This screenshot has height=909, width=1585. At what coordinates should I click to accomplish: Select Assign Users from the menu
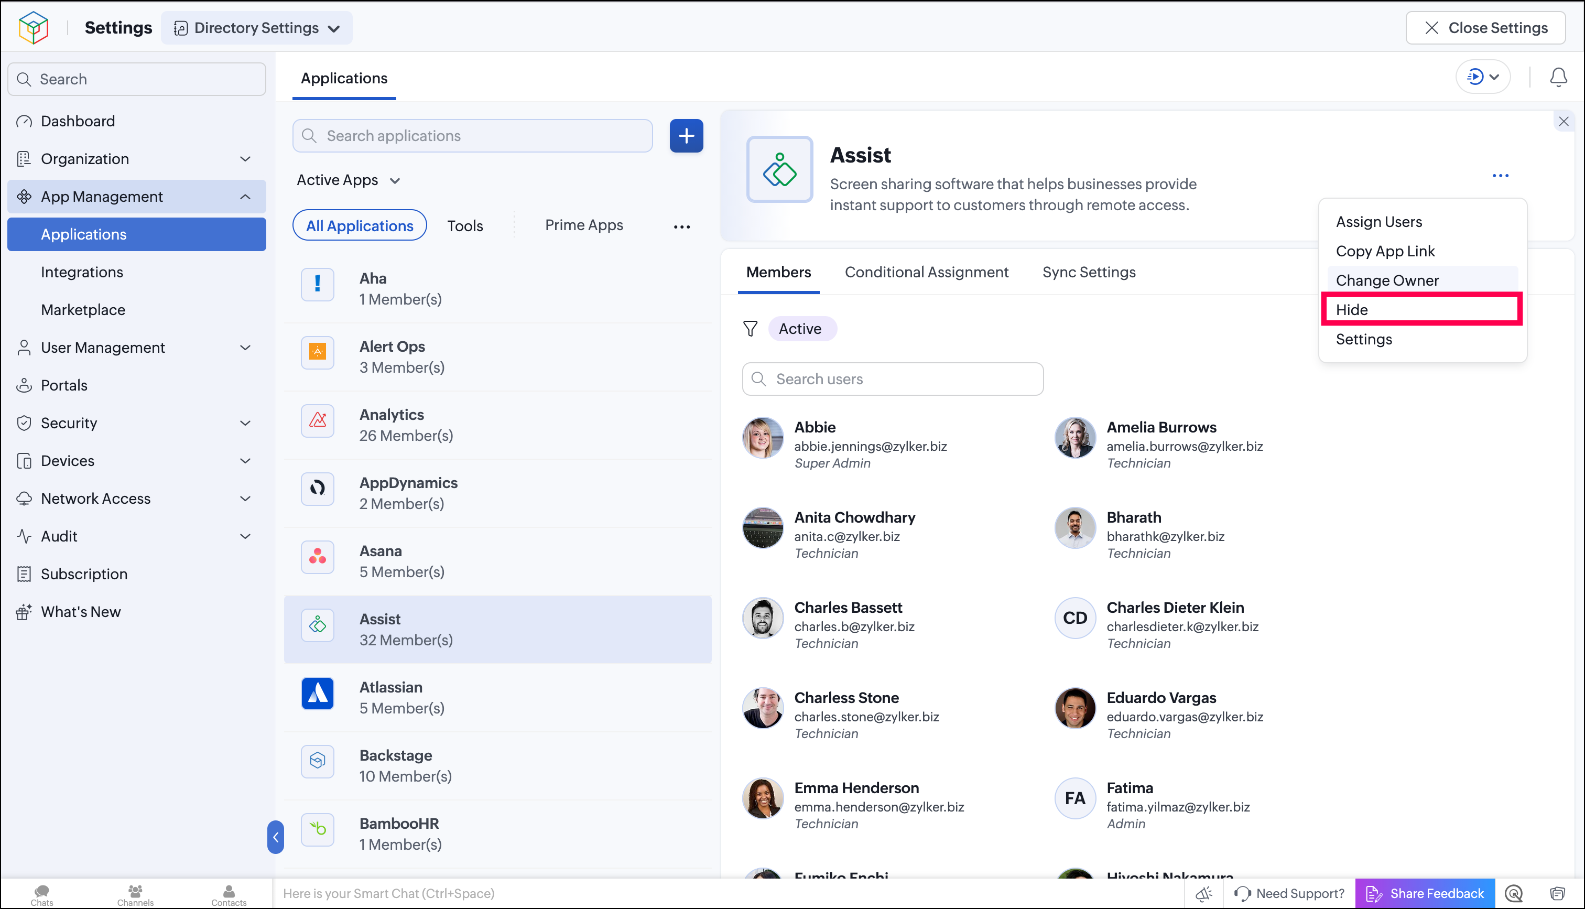1422,222
